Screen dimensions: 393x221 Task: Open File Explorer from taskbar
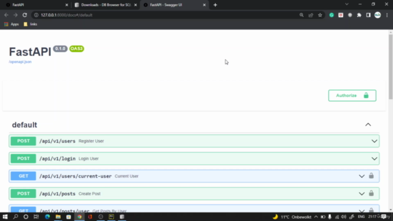coord(58,217)
